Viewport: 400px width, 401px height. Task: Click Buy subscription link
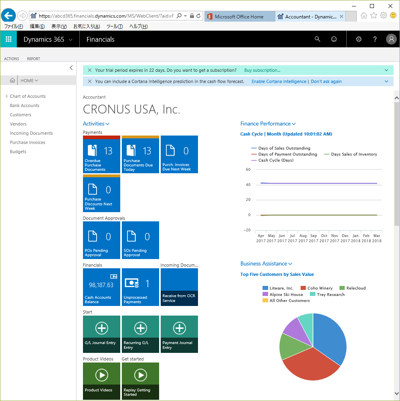[262, 70]
